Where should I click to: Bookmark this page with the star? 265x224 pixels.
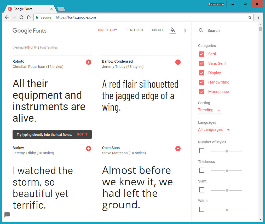(250, 17)
